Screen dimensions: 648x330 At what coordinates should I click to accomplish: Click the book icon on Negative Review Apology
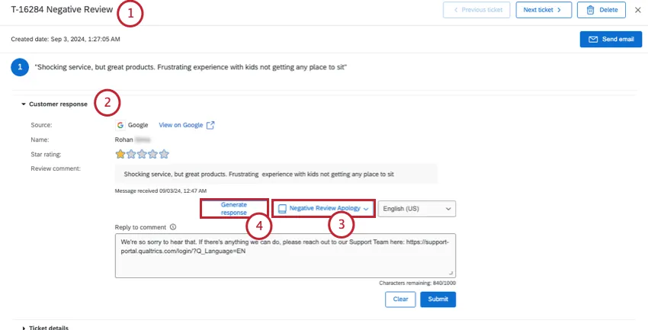click(x=281, y=208)
